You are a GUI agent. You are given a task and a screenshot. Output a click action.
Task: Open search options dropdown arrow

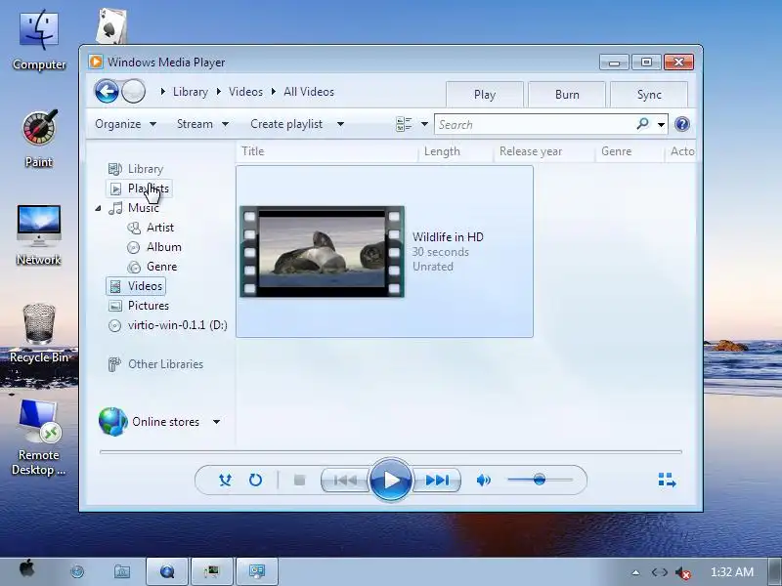[661, 125]
